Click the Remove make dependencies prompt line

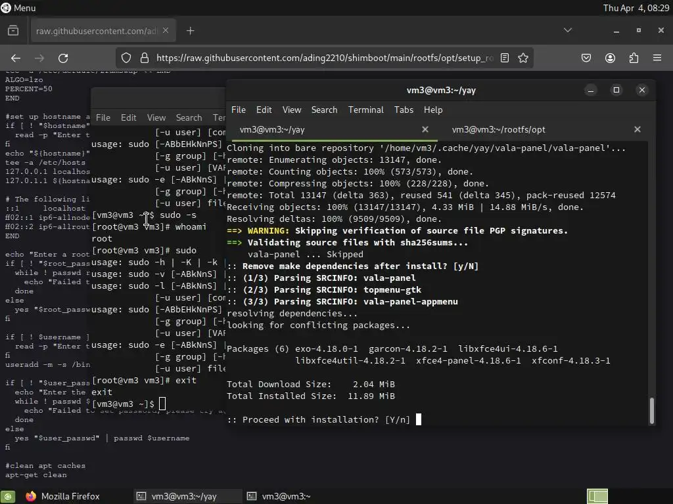pyautogui.click(x=352, y=266)
